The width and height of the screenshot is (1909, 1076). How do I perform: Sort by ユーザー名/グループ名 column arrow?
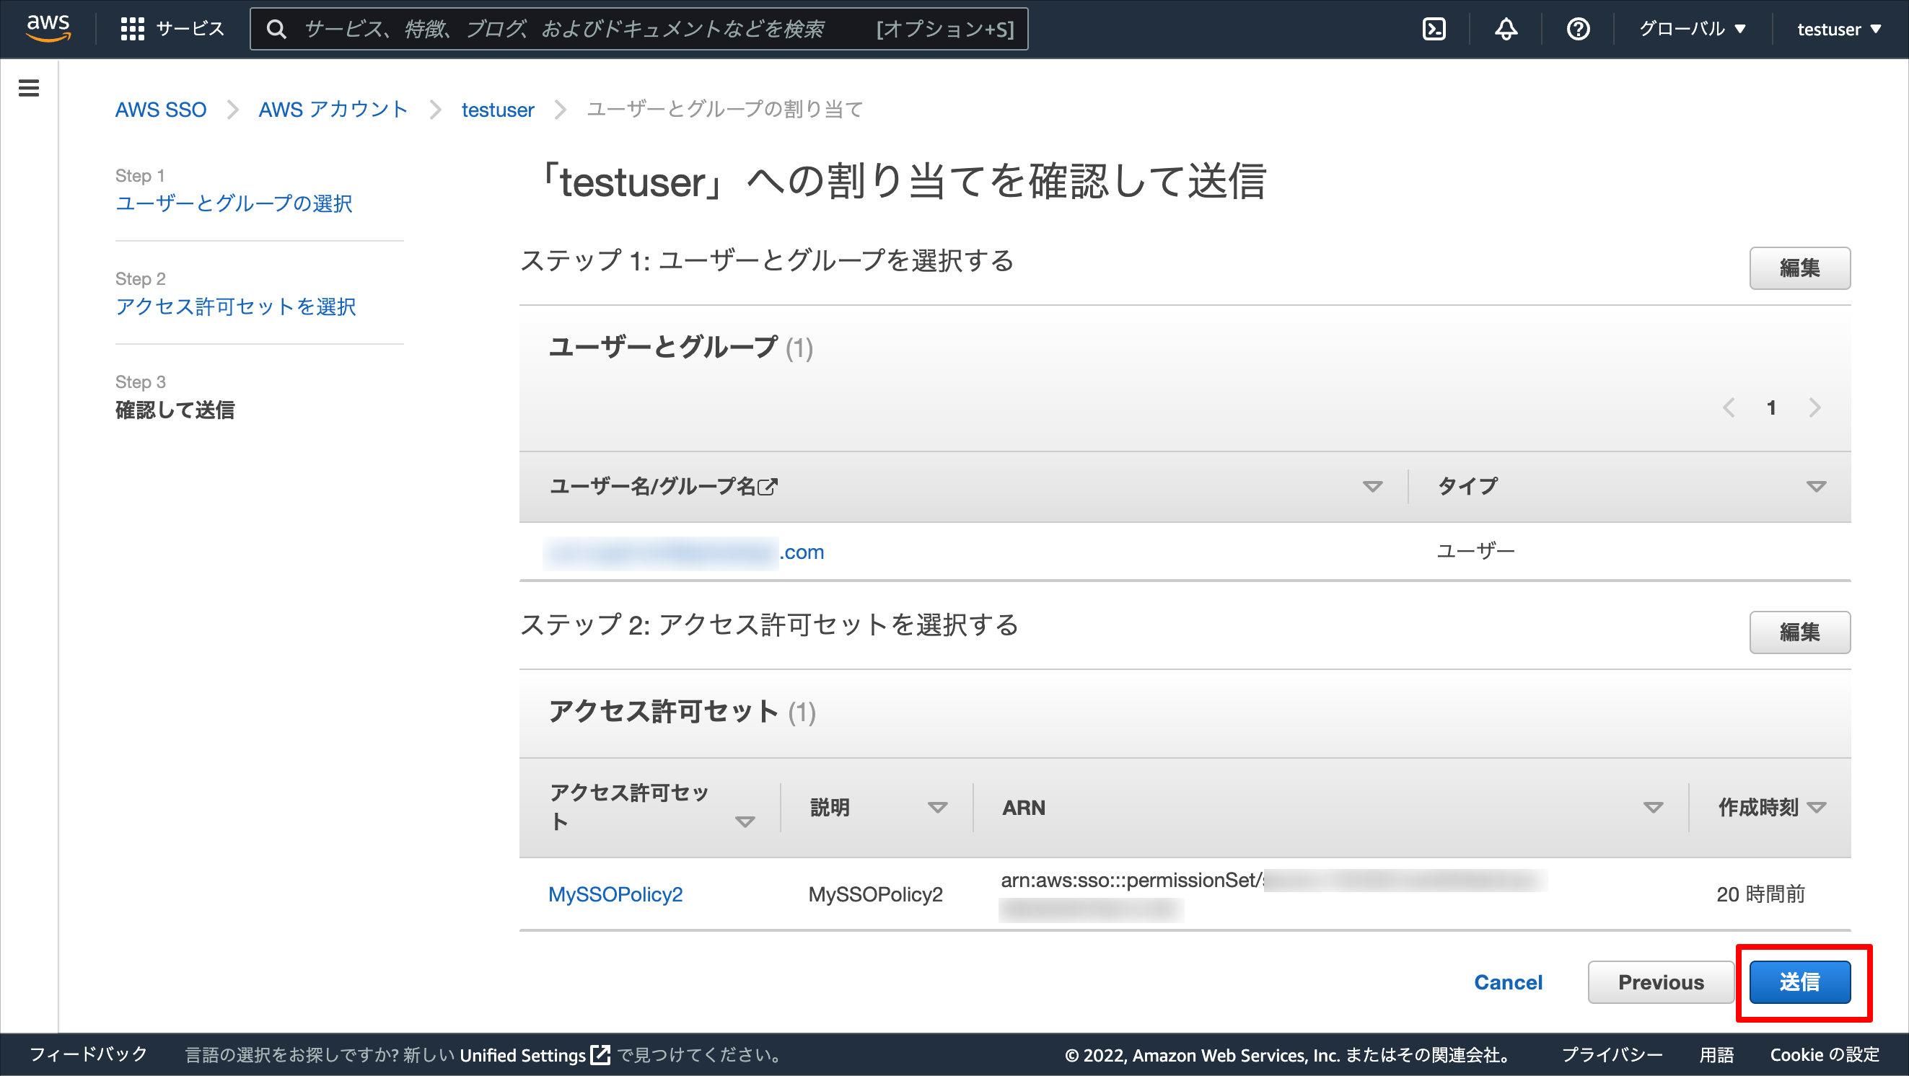point(1372,487)
